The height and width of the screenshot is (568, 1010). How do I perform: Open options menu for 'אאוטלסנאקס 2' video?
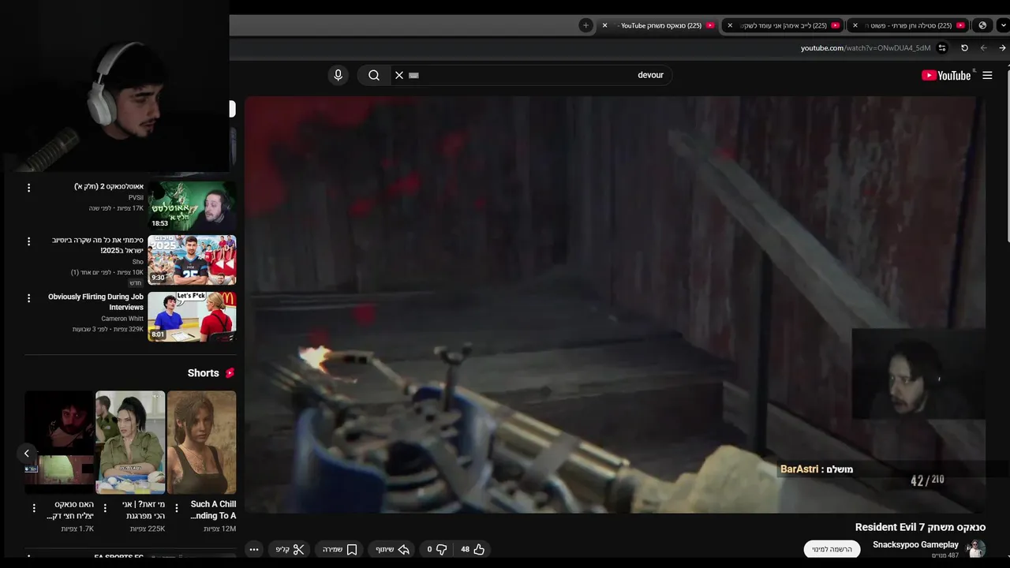tap(28, 188)
